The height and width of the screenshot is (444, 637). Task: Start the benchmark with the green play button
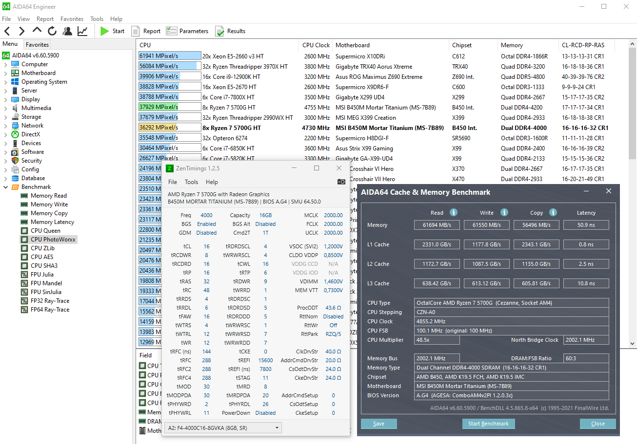point(112,31)
